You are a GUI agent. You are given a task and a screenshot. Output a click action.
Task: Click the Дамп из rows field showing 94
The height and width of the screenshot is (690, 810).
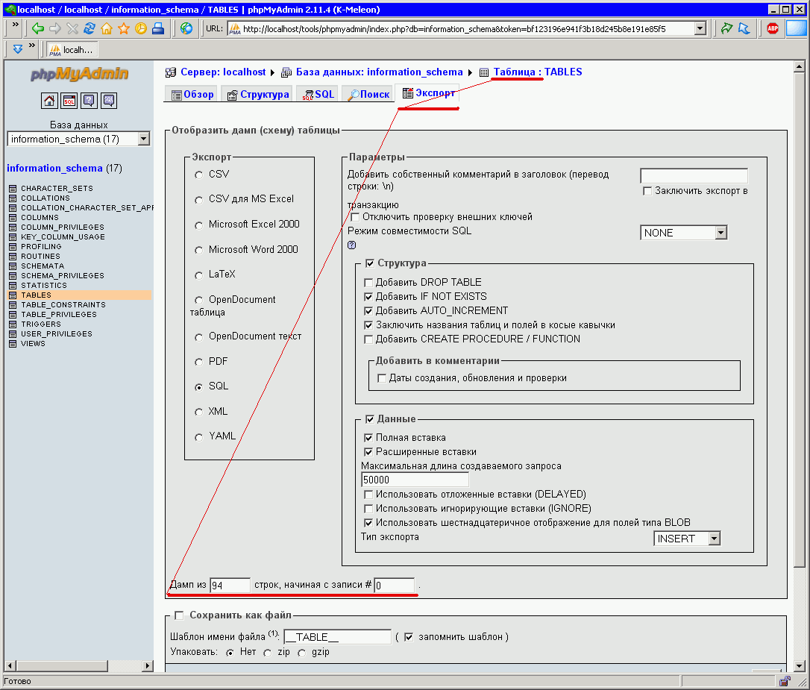point(230,585)
